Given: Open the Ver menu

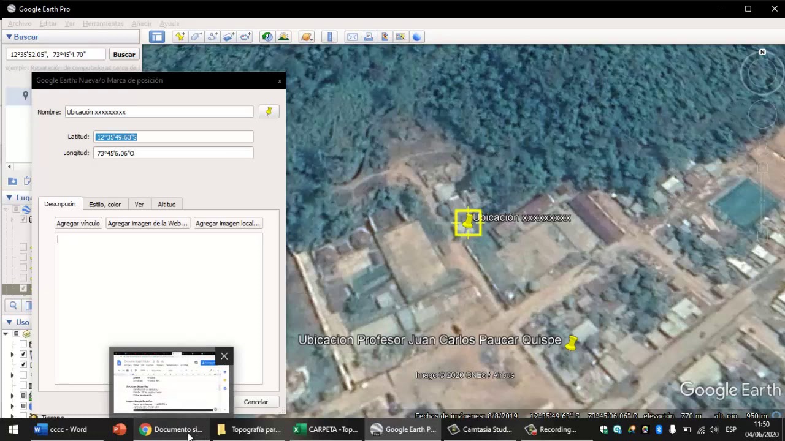Looking at the screenshot, I should 70,23.
